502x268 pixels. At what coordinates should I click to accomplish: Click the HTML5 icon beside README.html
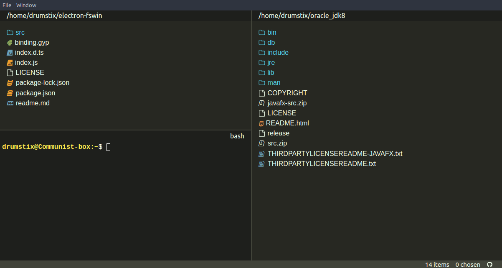(x=261, y=123)
